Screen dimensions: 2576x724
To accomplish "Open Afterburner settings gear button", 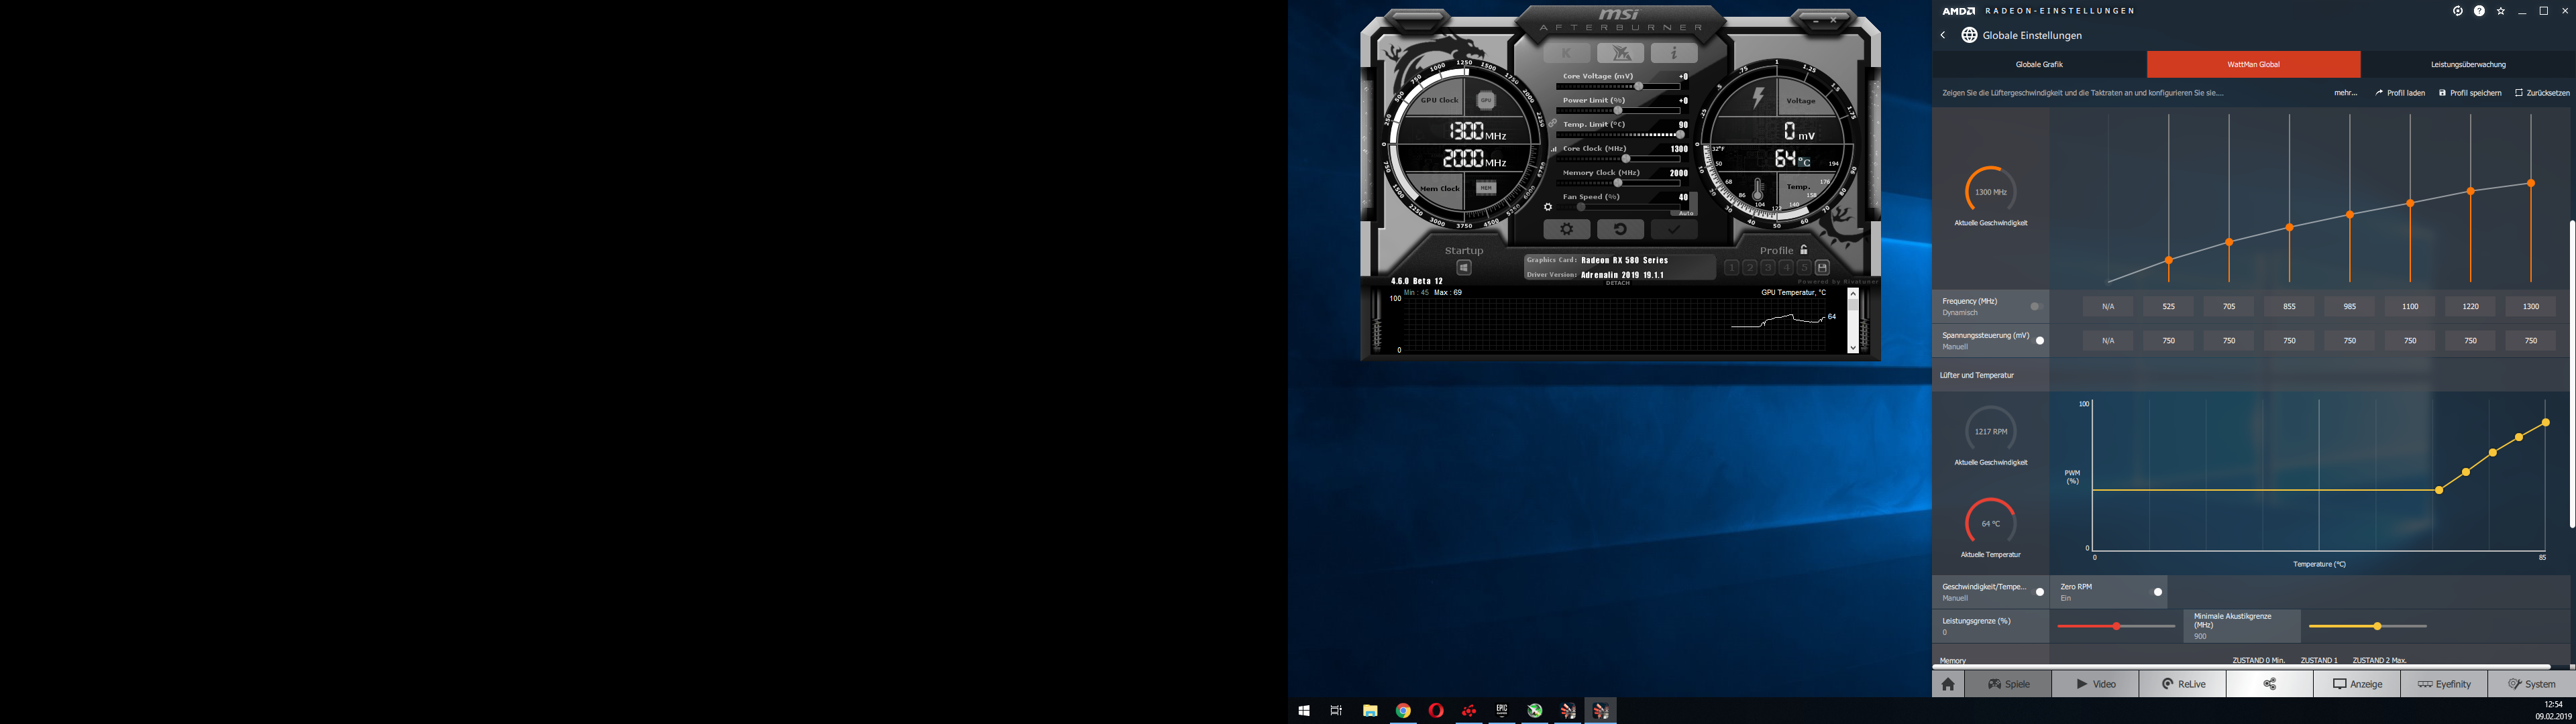I will click(x=1566, y=229).
